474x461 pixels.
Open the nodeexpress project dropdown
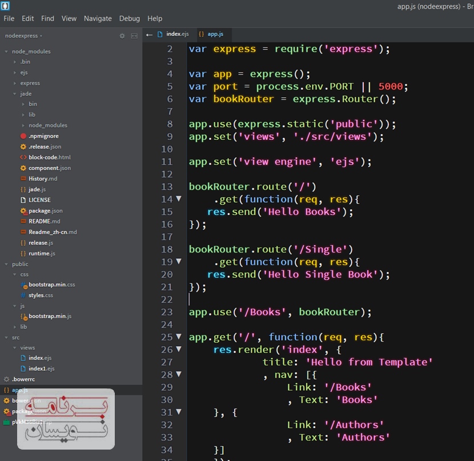[23, 35]
